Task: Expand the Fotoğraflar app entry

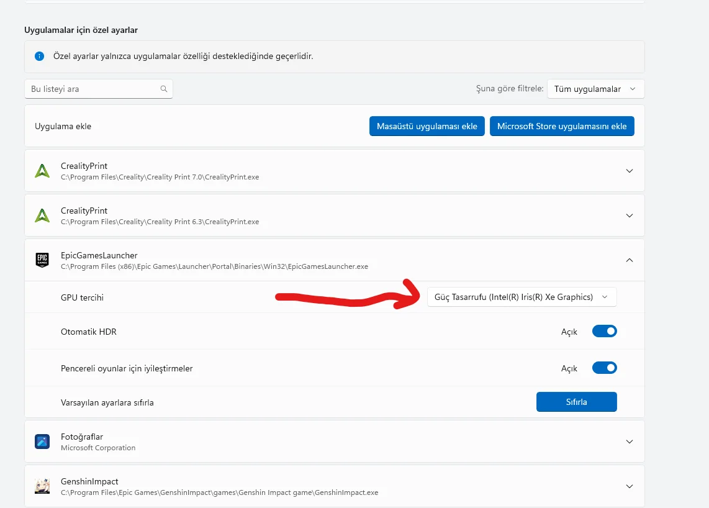Action: point(630,442)
